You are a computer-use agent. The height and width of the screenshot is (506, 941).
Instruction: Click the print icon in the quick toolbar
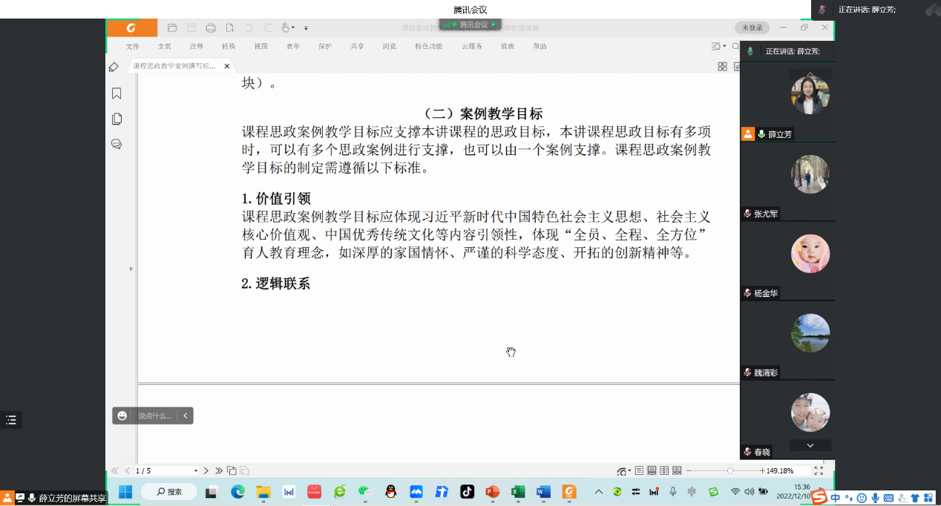pyautogui.click(x=211, y=28)
